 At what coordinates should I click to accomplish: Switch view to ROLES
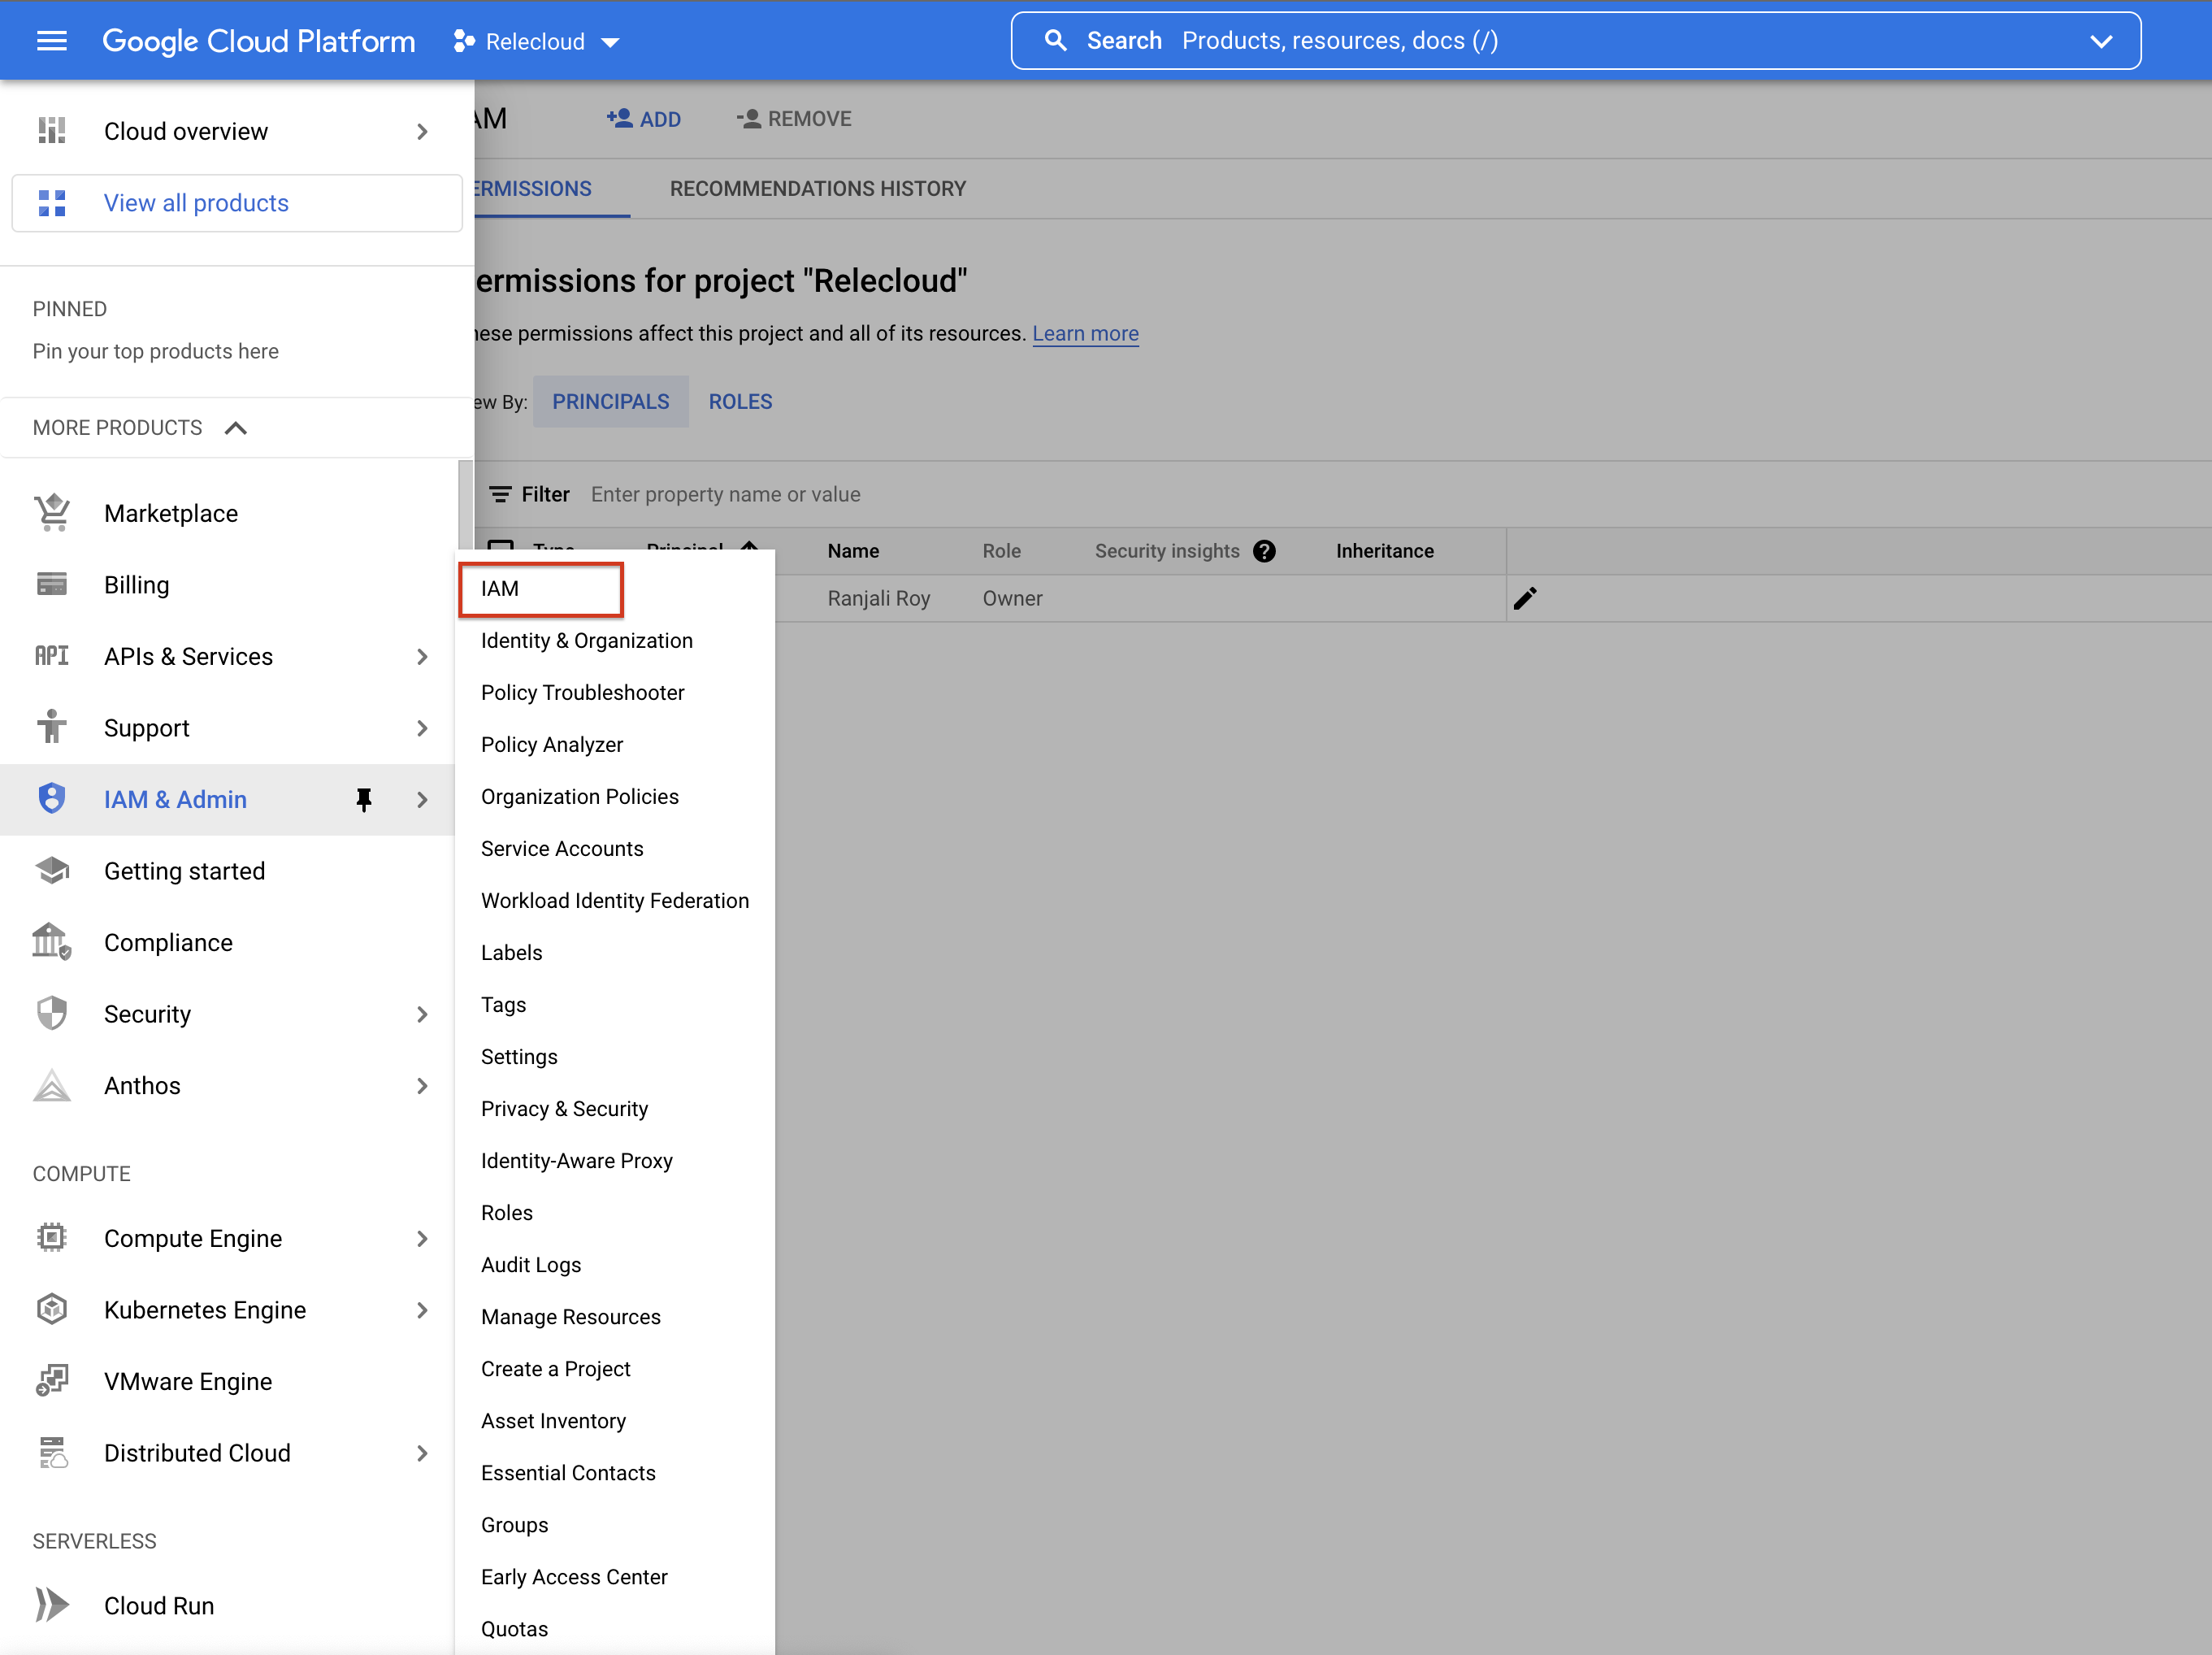coord(740,402)
